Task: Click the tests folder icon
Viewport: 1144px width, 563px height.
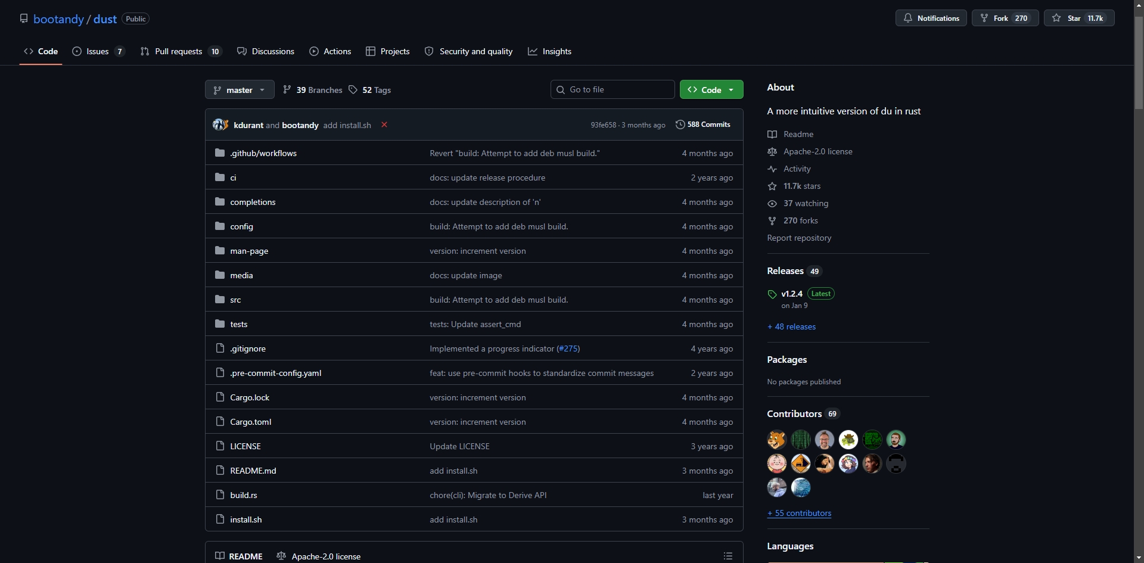Action: point(220,324)
